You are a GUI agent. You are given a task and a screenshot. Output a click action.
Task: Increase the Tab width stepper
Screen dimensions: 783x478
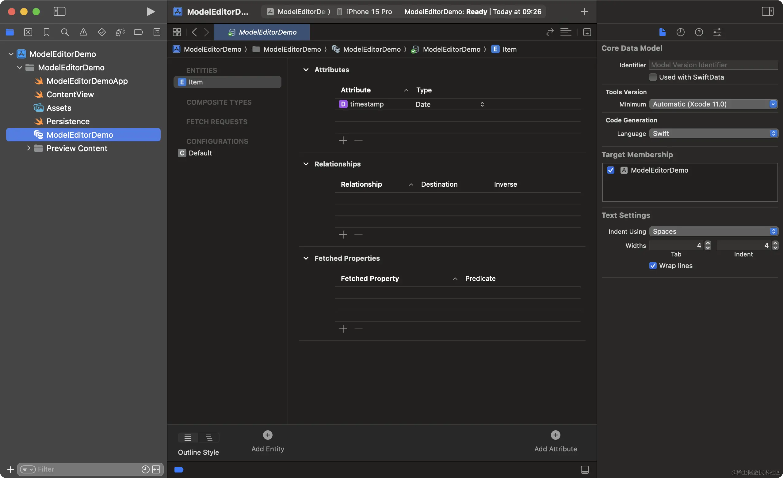click(708, 243)
